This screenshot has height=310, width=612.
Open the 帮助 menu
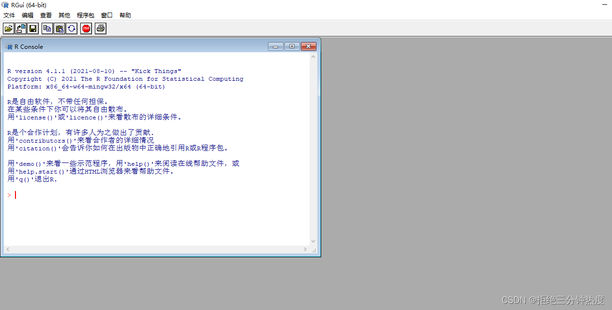pos(125,15)
